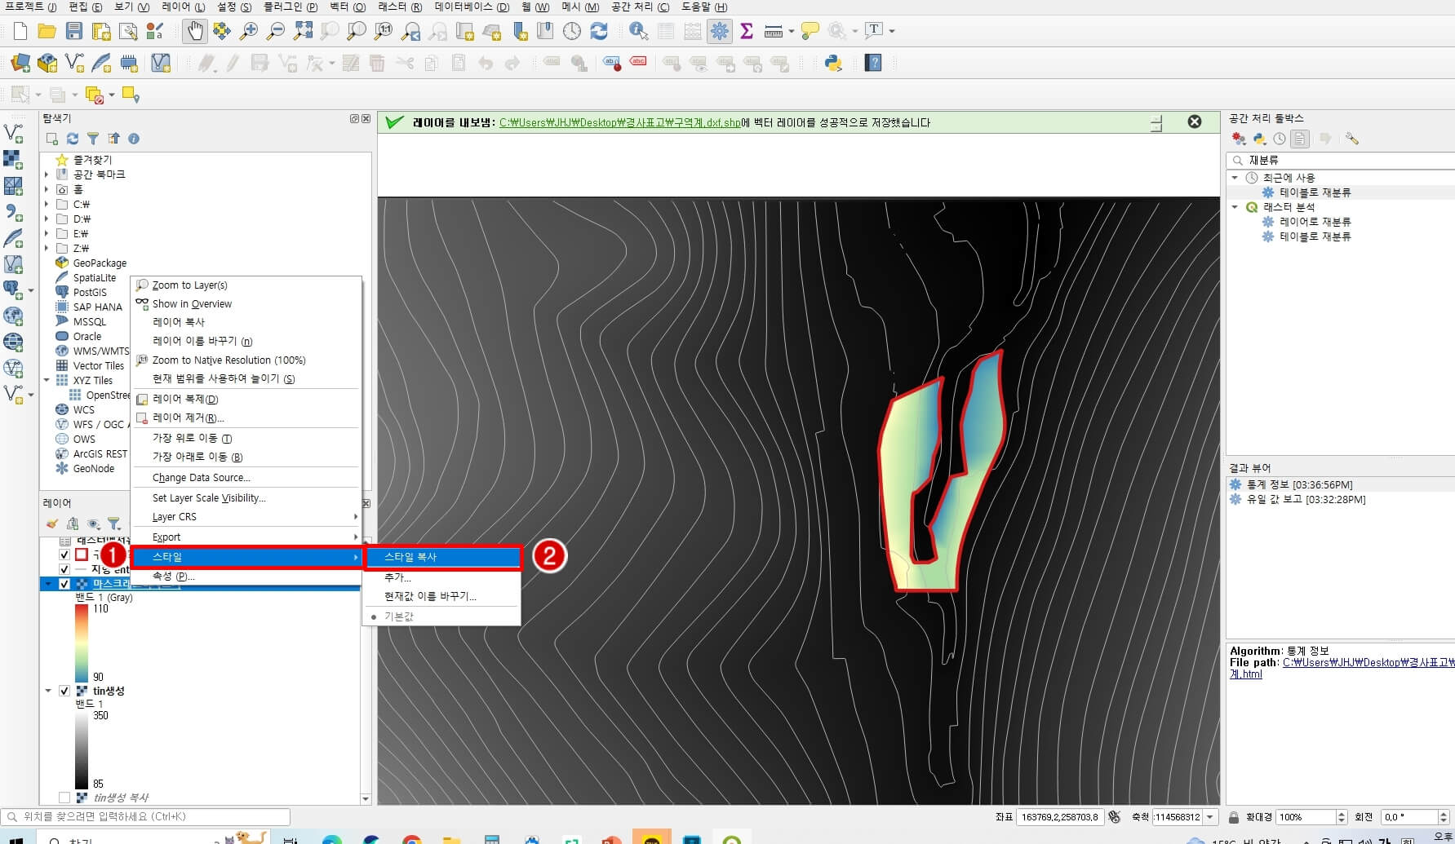
Task: Collapse the tin생성 layer legend
Action: pos(49,691)
